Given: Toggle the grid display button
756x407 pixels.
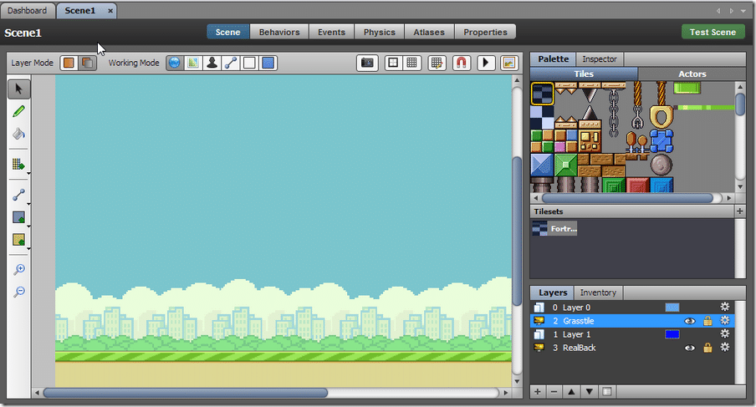Looking at the screenshot, I should (x=411, y=63).
